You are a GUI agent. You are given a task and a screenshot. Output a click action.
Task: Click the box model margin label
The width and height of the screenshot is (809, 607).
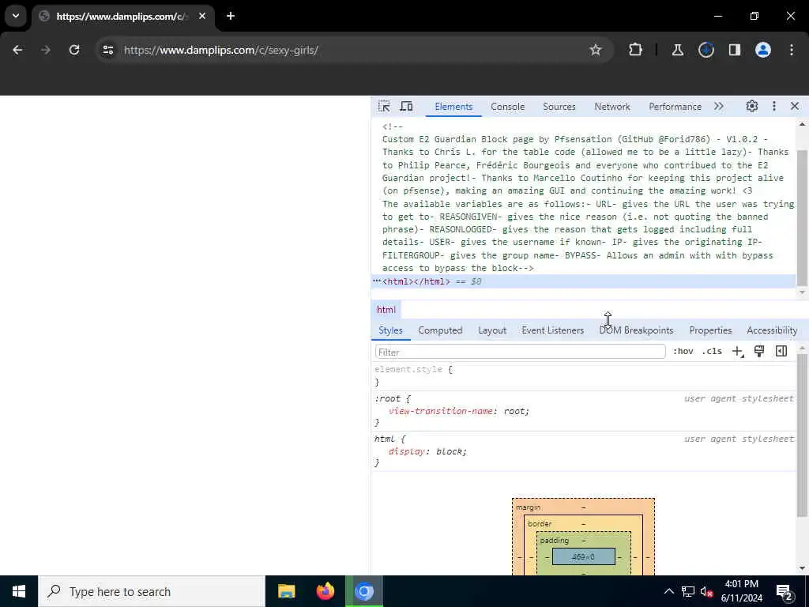(x=528, y=507)
